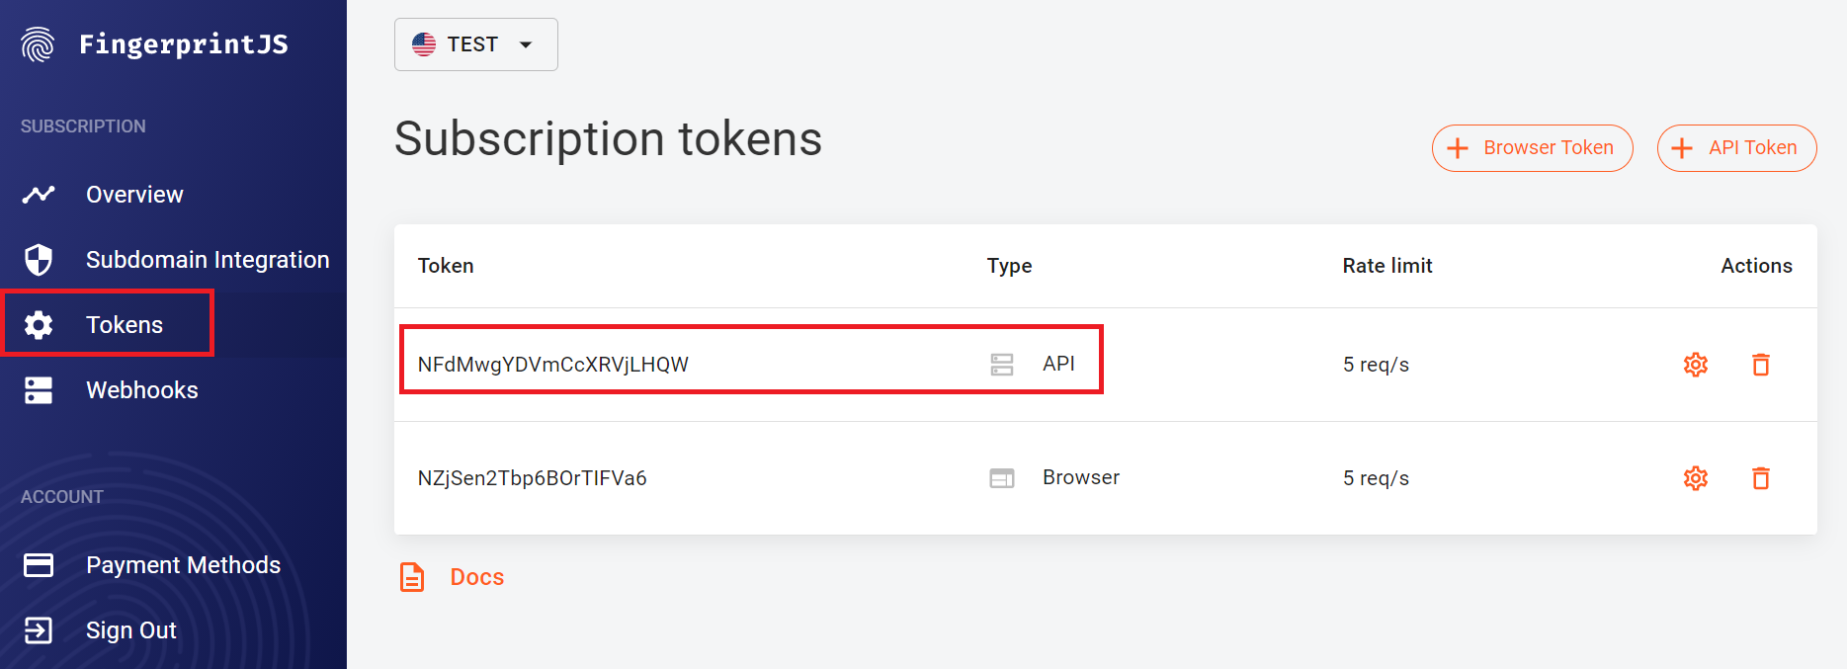Expand the TEST subscription dropdown
This screenshot has width=1847, height=669.
pyautogui.click(x=476, y=44)
